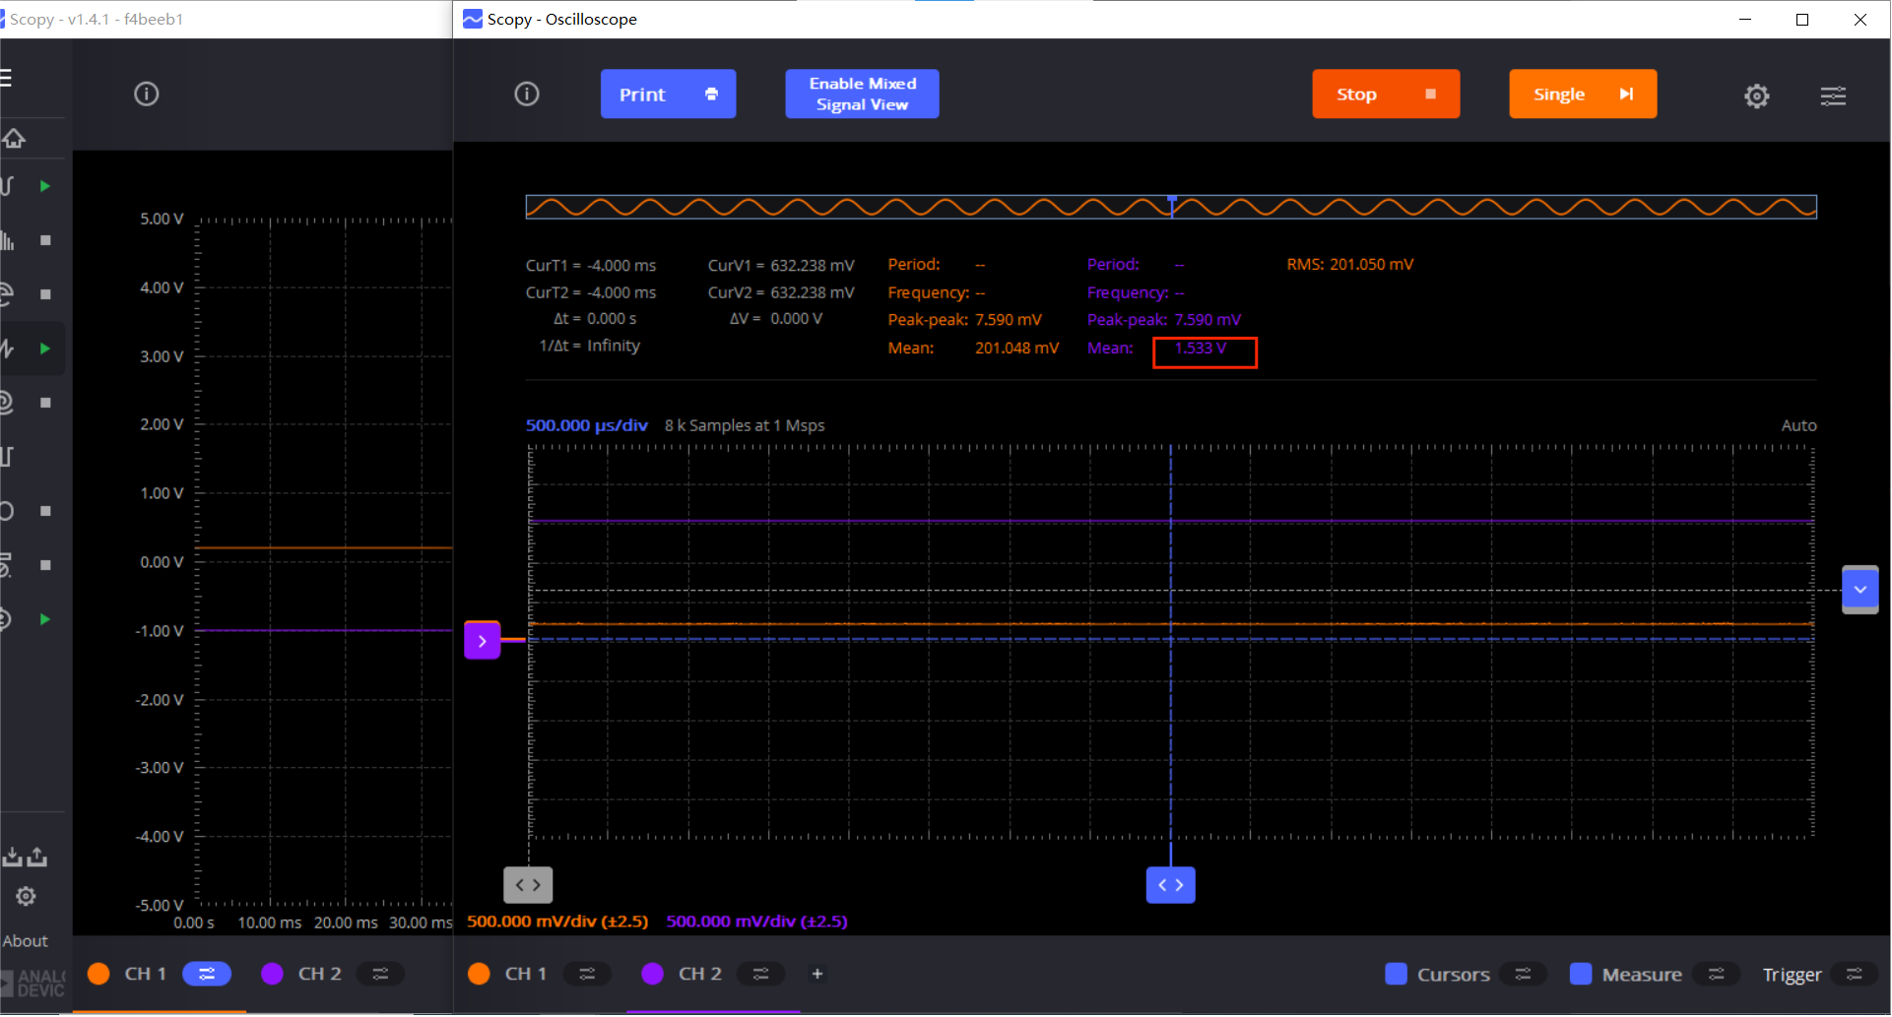Screen dimensions: 1892x1017
Task: Open CH 2 settings in the left Scopy window
Action: pyautogui.click(x=380, y=974)
